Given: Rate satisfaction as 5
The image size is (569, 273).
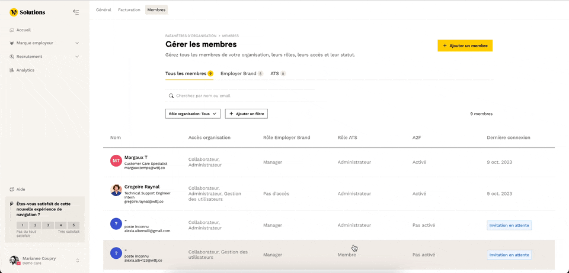Looking at the screenshot, I should coord(73,225).
